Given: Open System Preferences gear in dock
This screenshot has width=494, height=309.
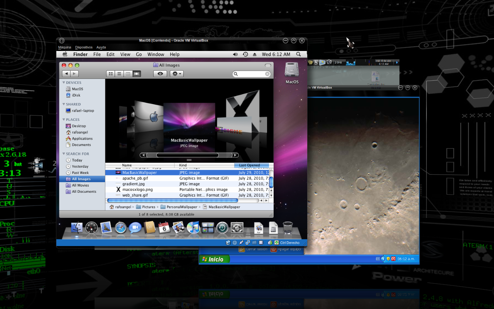Looking at the screenshot, I should [x=237, y=228].
